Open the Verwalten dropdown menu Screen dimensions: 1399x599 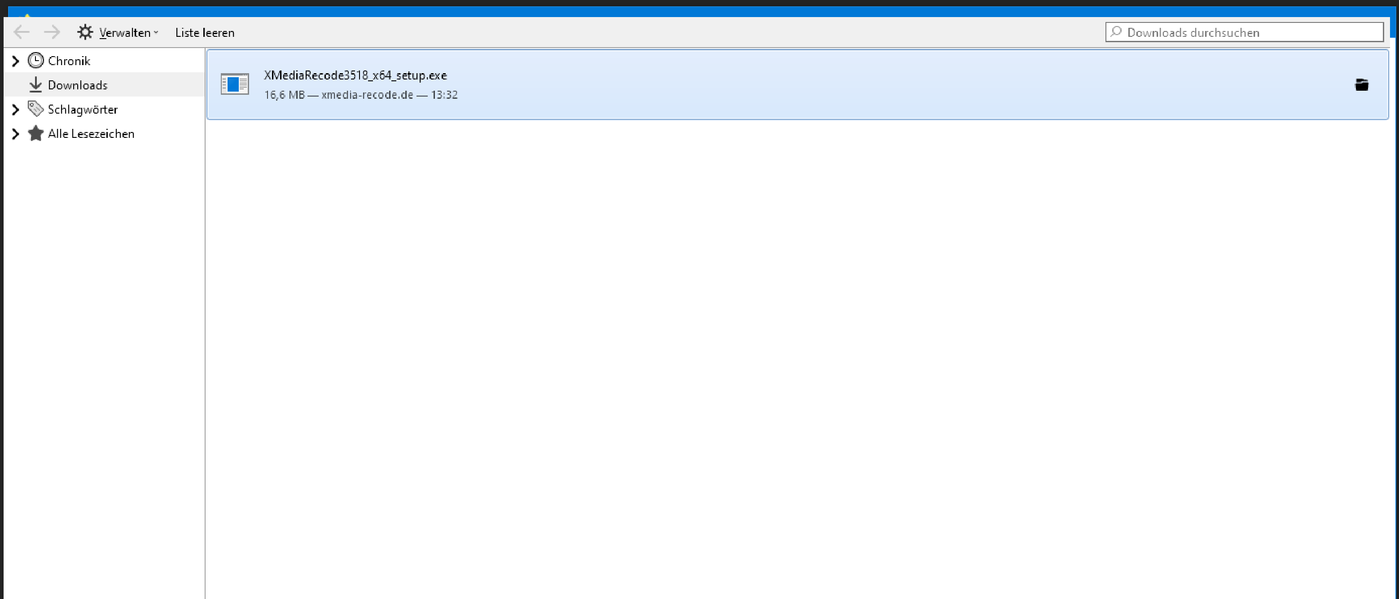tap(127, 32)
